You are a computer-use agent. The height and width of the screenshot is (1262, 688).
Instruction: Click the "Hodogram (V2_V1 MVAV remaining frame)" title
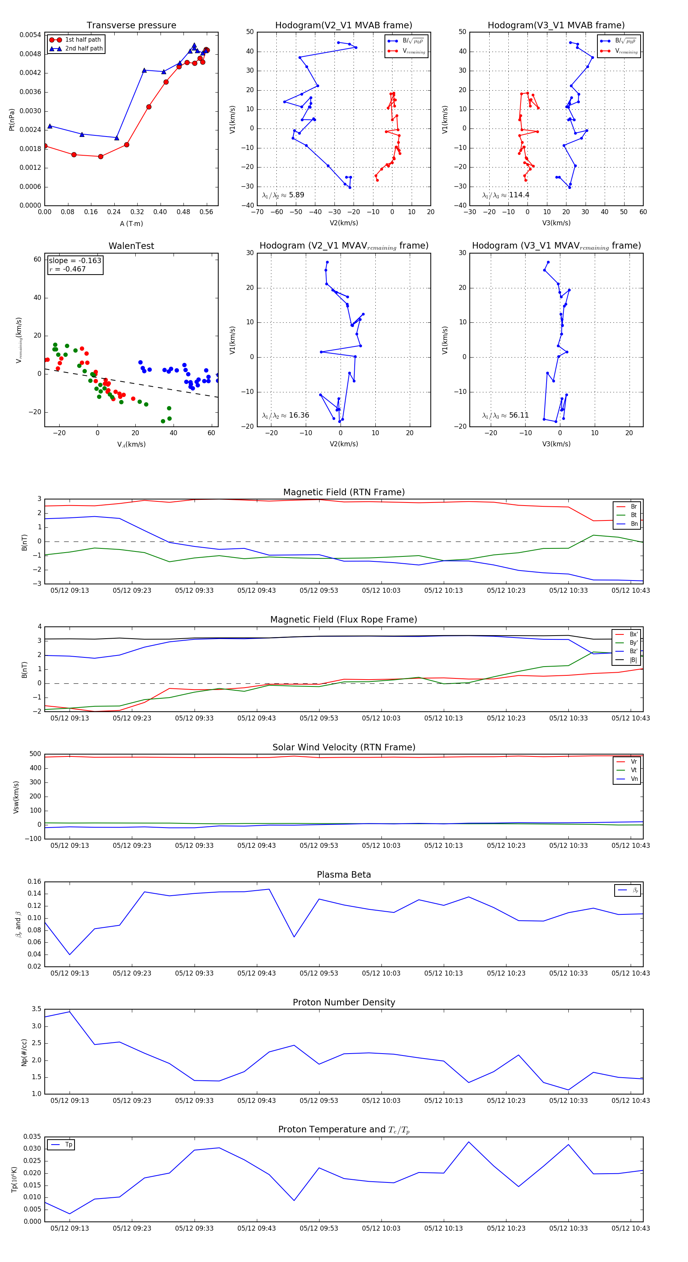(344, 246)
